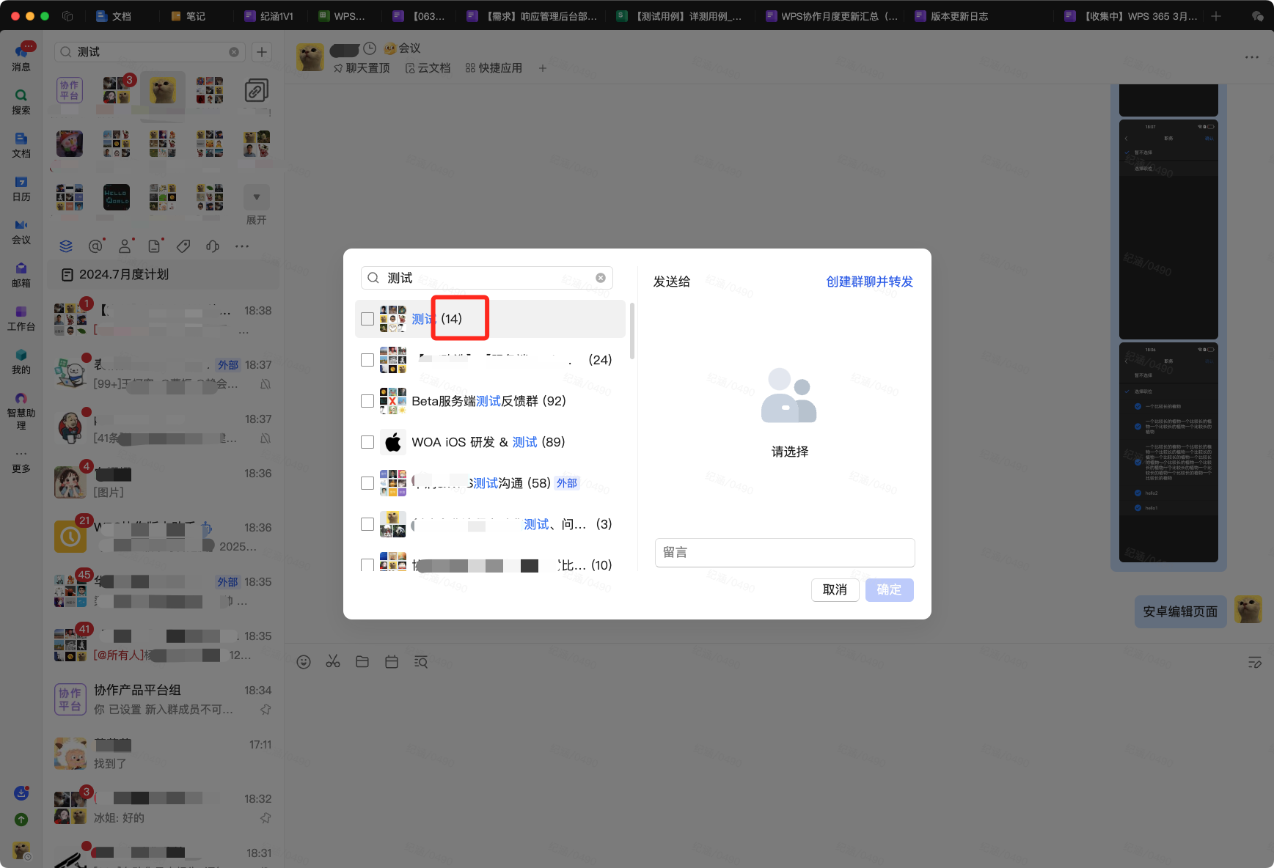Open the Meeting (会议) sidebar icon
Screen dimensions: 1274x868
tap(21, 230)
